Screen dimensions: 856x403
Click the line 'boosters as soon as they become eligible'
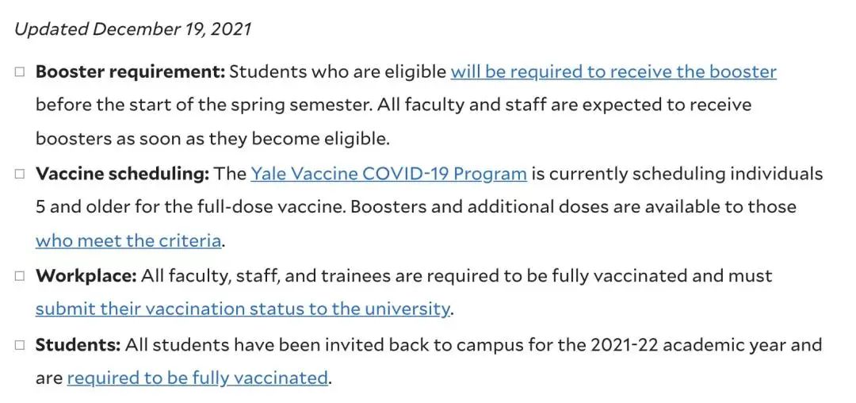212,139
